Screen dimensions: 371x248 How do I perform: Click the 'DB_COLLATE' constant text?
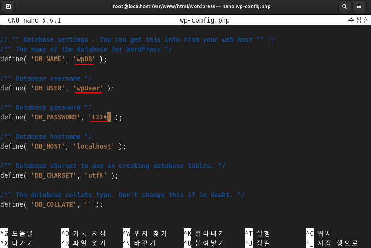click(53, 204)
